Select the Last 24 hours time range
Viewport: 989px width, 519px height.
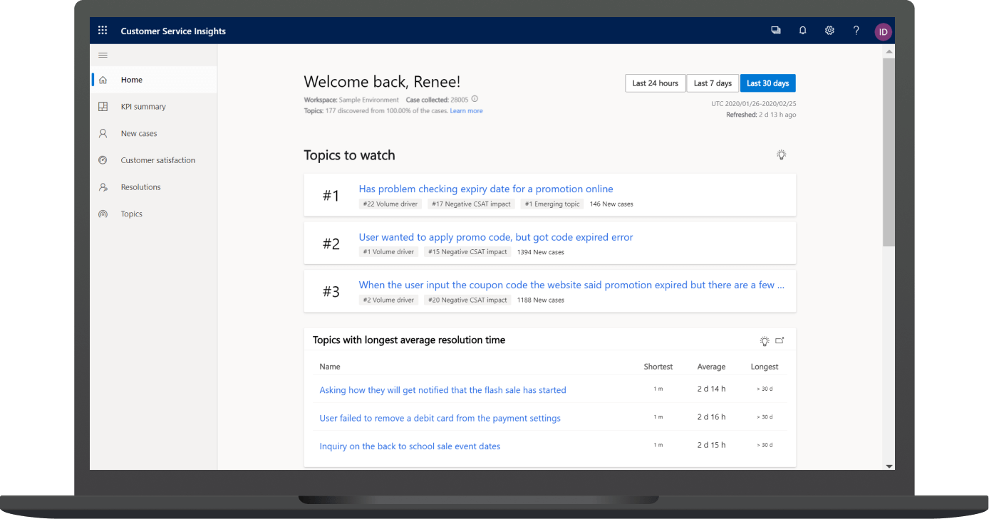(655, 83)
